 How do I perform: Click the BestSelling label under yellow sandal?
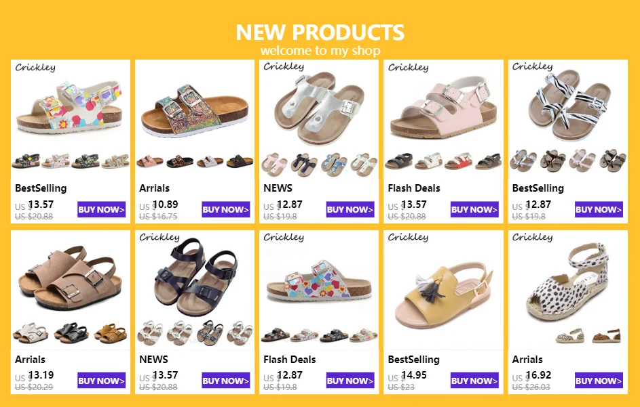click(x=413, y=360)
